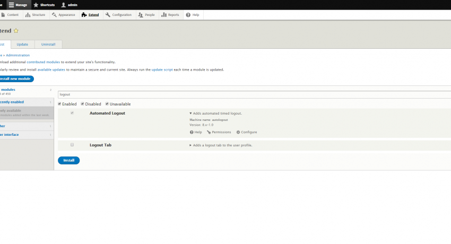Open the admin user menu
Screen dimensions: 451x244
pos(69,5)
